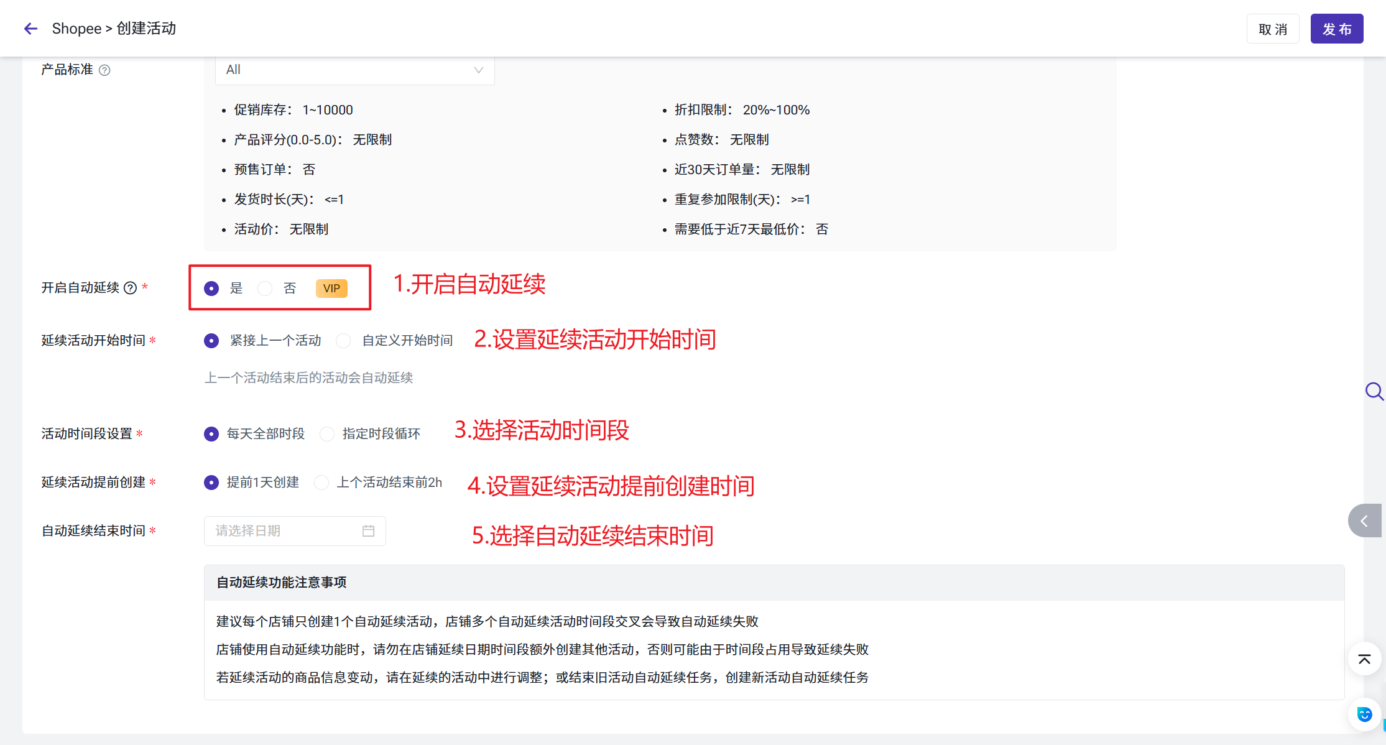Viewport: 1386px width, 745px height.
Task: Expand the side panel with the left chevron
Action: tap(1365, 521)
